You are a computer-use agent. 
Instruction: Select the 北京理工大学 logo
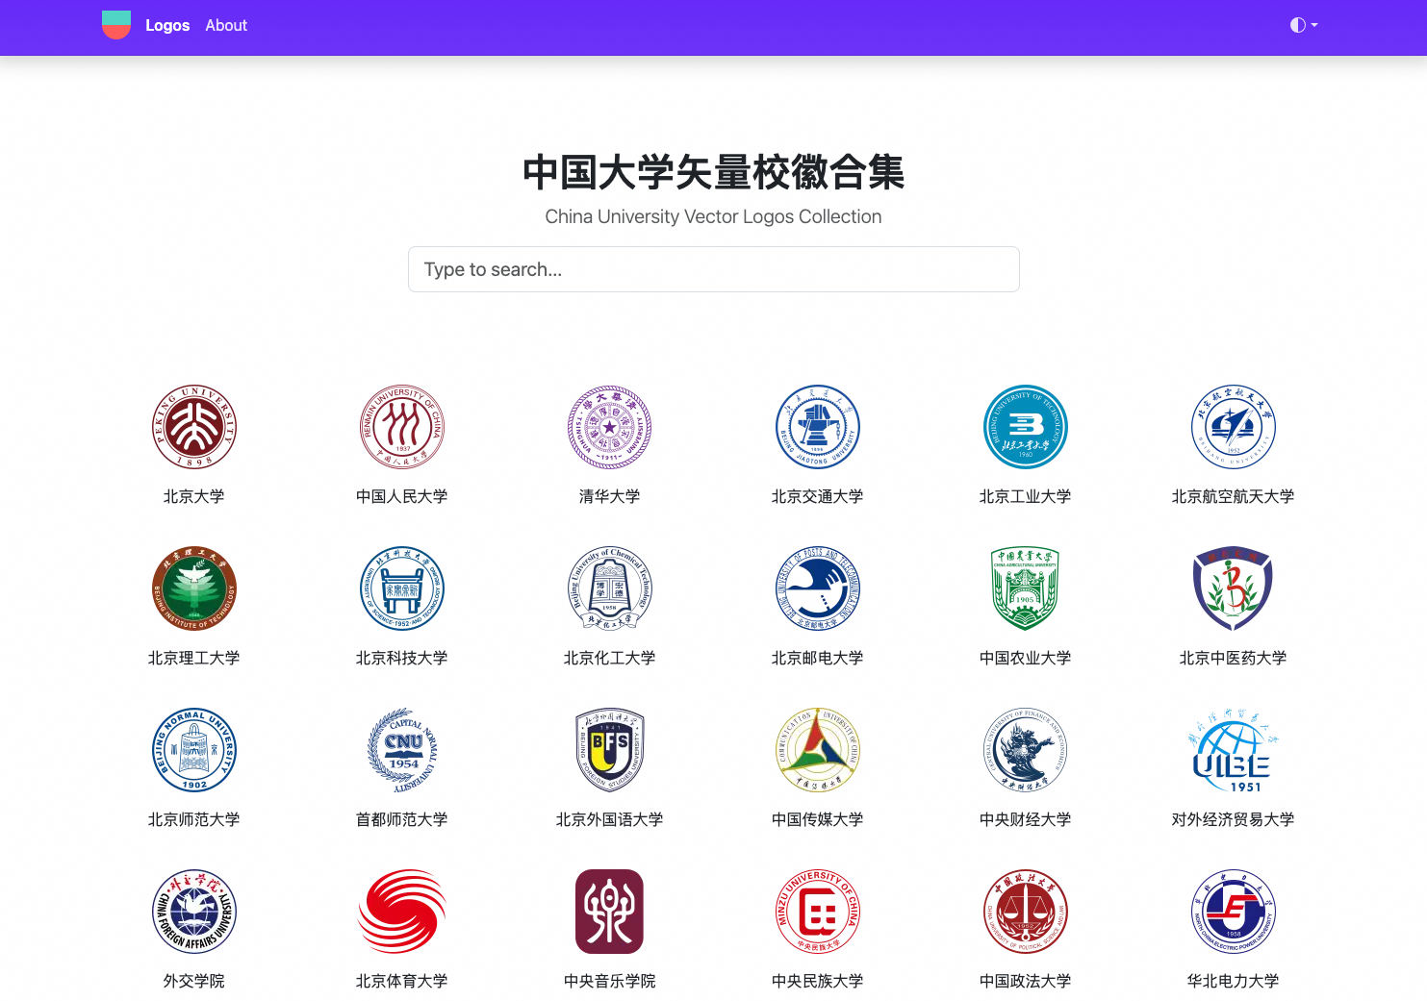click(x=194, y=588)
